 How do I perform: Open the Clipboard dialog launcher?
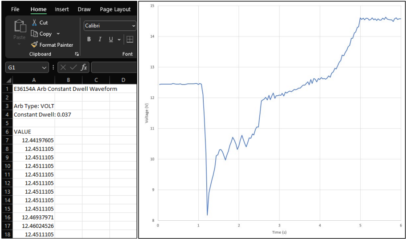coord(76,54)
